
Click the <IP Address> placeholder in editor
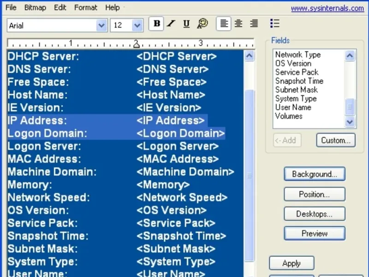point(171,120)
